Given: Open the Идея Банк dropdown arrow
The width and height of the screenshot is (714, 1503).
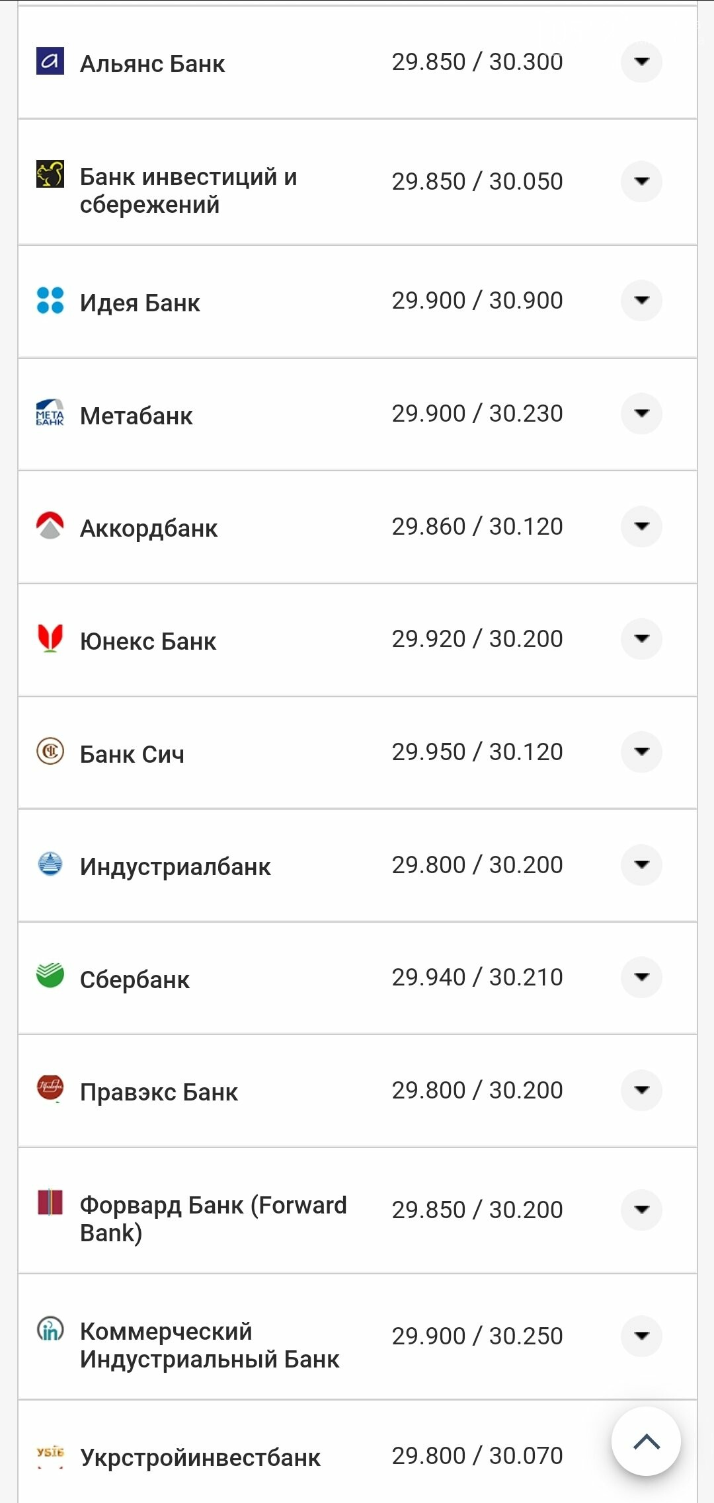Looking at the screenshot, I should 641,301.
